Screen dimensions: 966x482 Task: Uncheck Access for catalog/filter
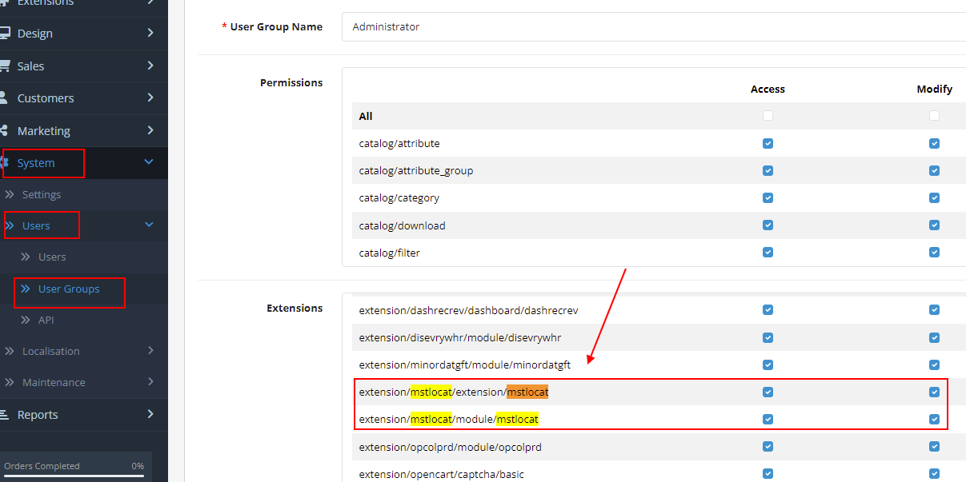point(768,253)
